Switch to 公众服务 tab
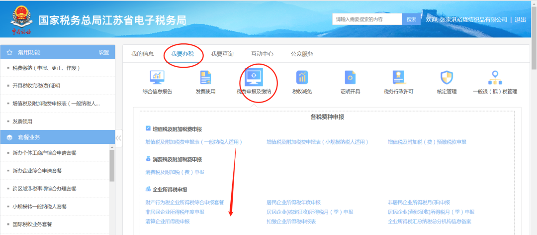Screen dimensions: 537x235 pyautogui.click(x=302, y=54)
